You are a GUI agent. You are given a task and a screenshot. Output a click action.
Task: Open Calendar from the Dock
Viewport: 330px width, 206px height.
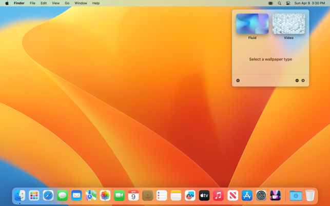[x=133, y=195]
